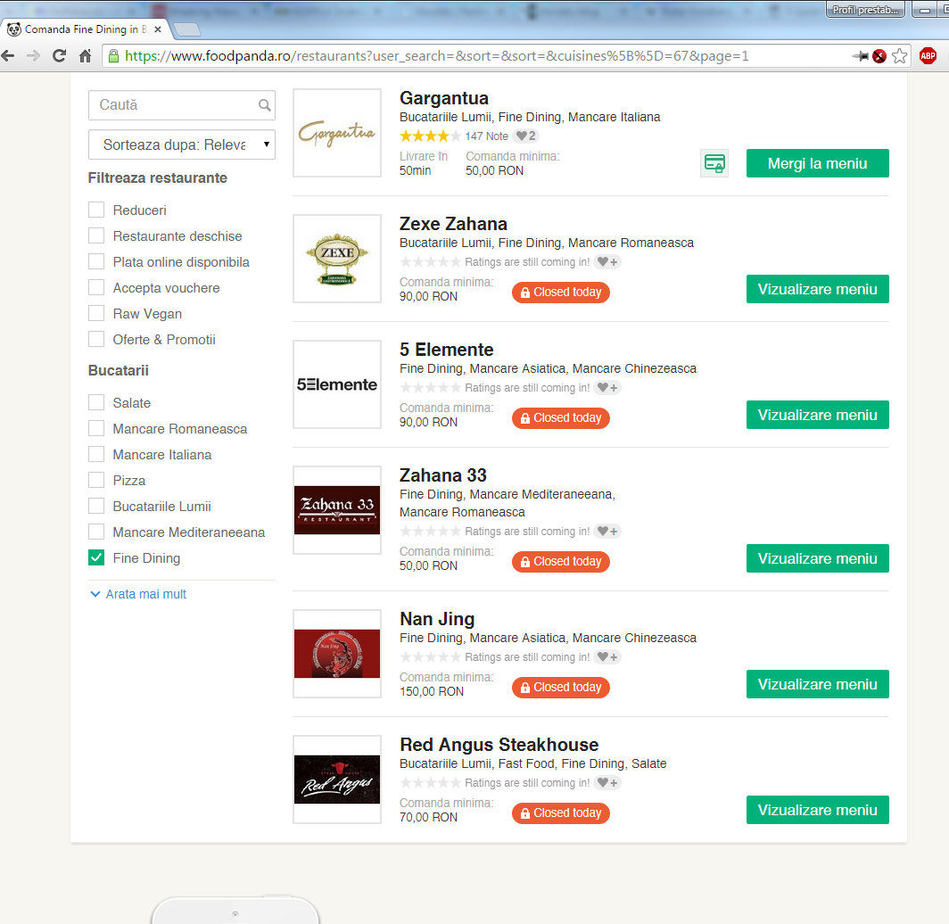This screenshot has height=924, width=949.
Task: Focus the browser address bar URL
Action: (x=436, y=56)
